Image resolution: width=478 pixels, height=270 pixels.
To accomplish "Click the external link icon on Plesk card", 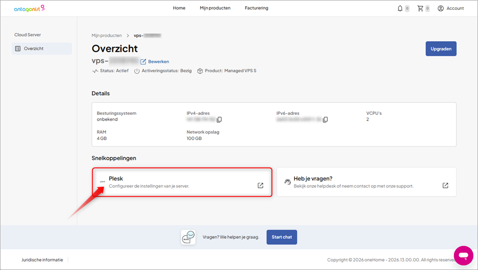I will (x=260, y=186).
